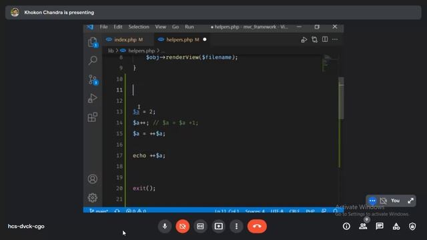Click the Synchronize Changes status icon

[117, 211]
